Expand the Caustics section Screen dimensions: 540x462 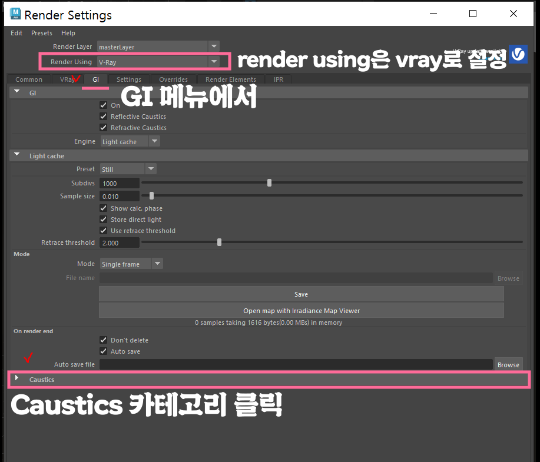(x=16, y=378)
